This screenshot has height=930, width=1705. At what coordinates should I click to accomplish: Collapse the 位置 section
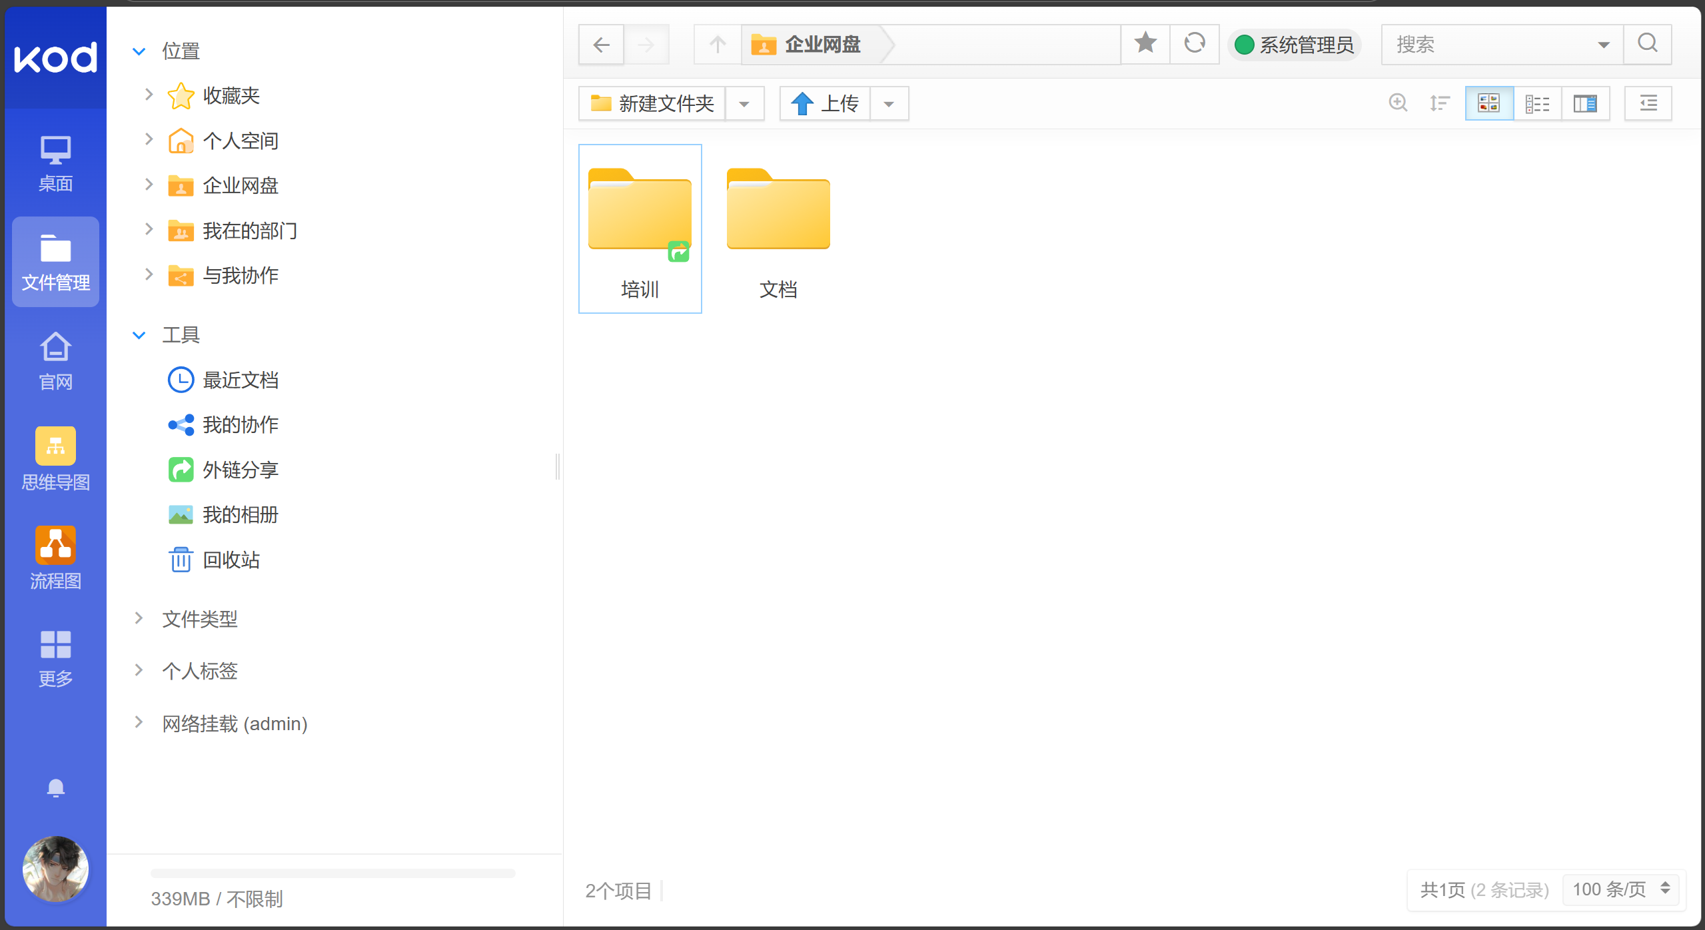point(139,51)
